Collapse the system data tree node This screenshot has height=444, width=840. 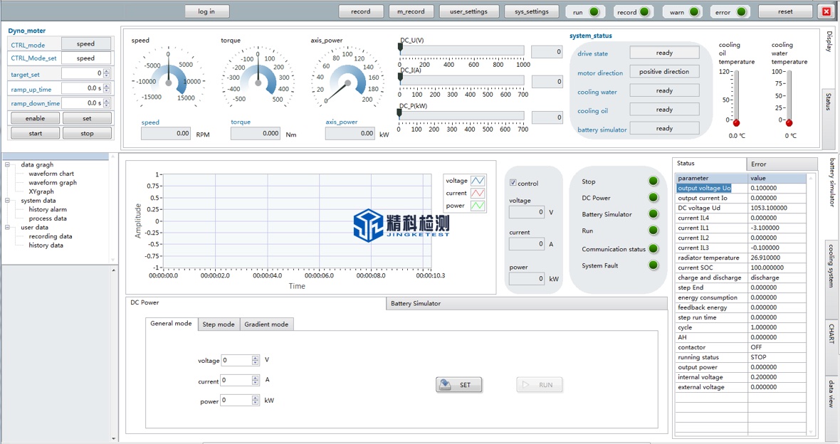8,201
